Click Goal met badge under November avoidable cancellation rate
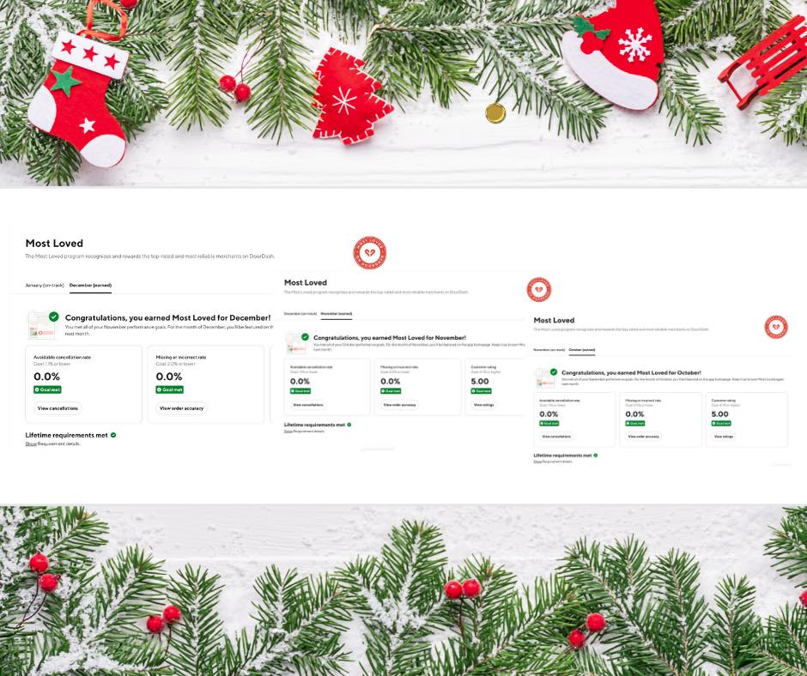Screen dimensions: 807x676 tap(300, 391)
